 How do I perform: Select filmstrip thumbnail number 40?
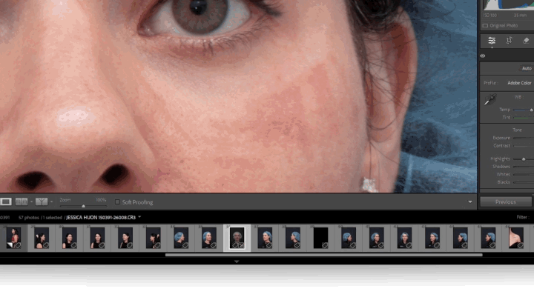pyautogui.click(x=349, y=238)
